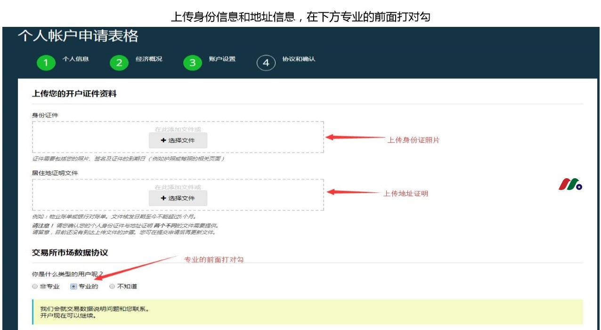Screen dimensions: 601x330
Task: Switch to the 账户设置 step
Action: 222,59
